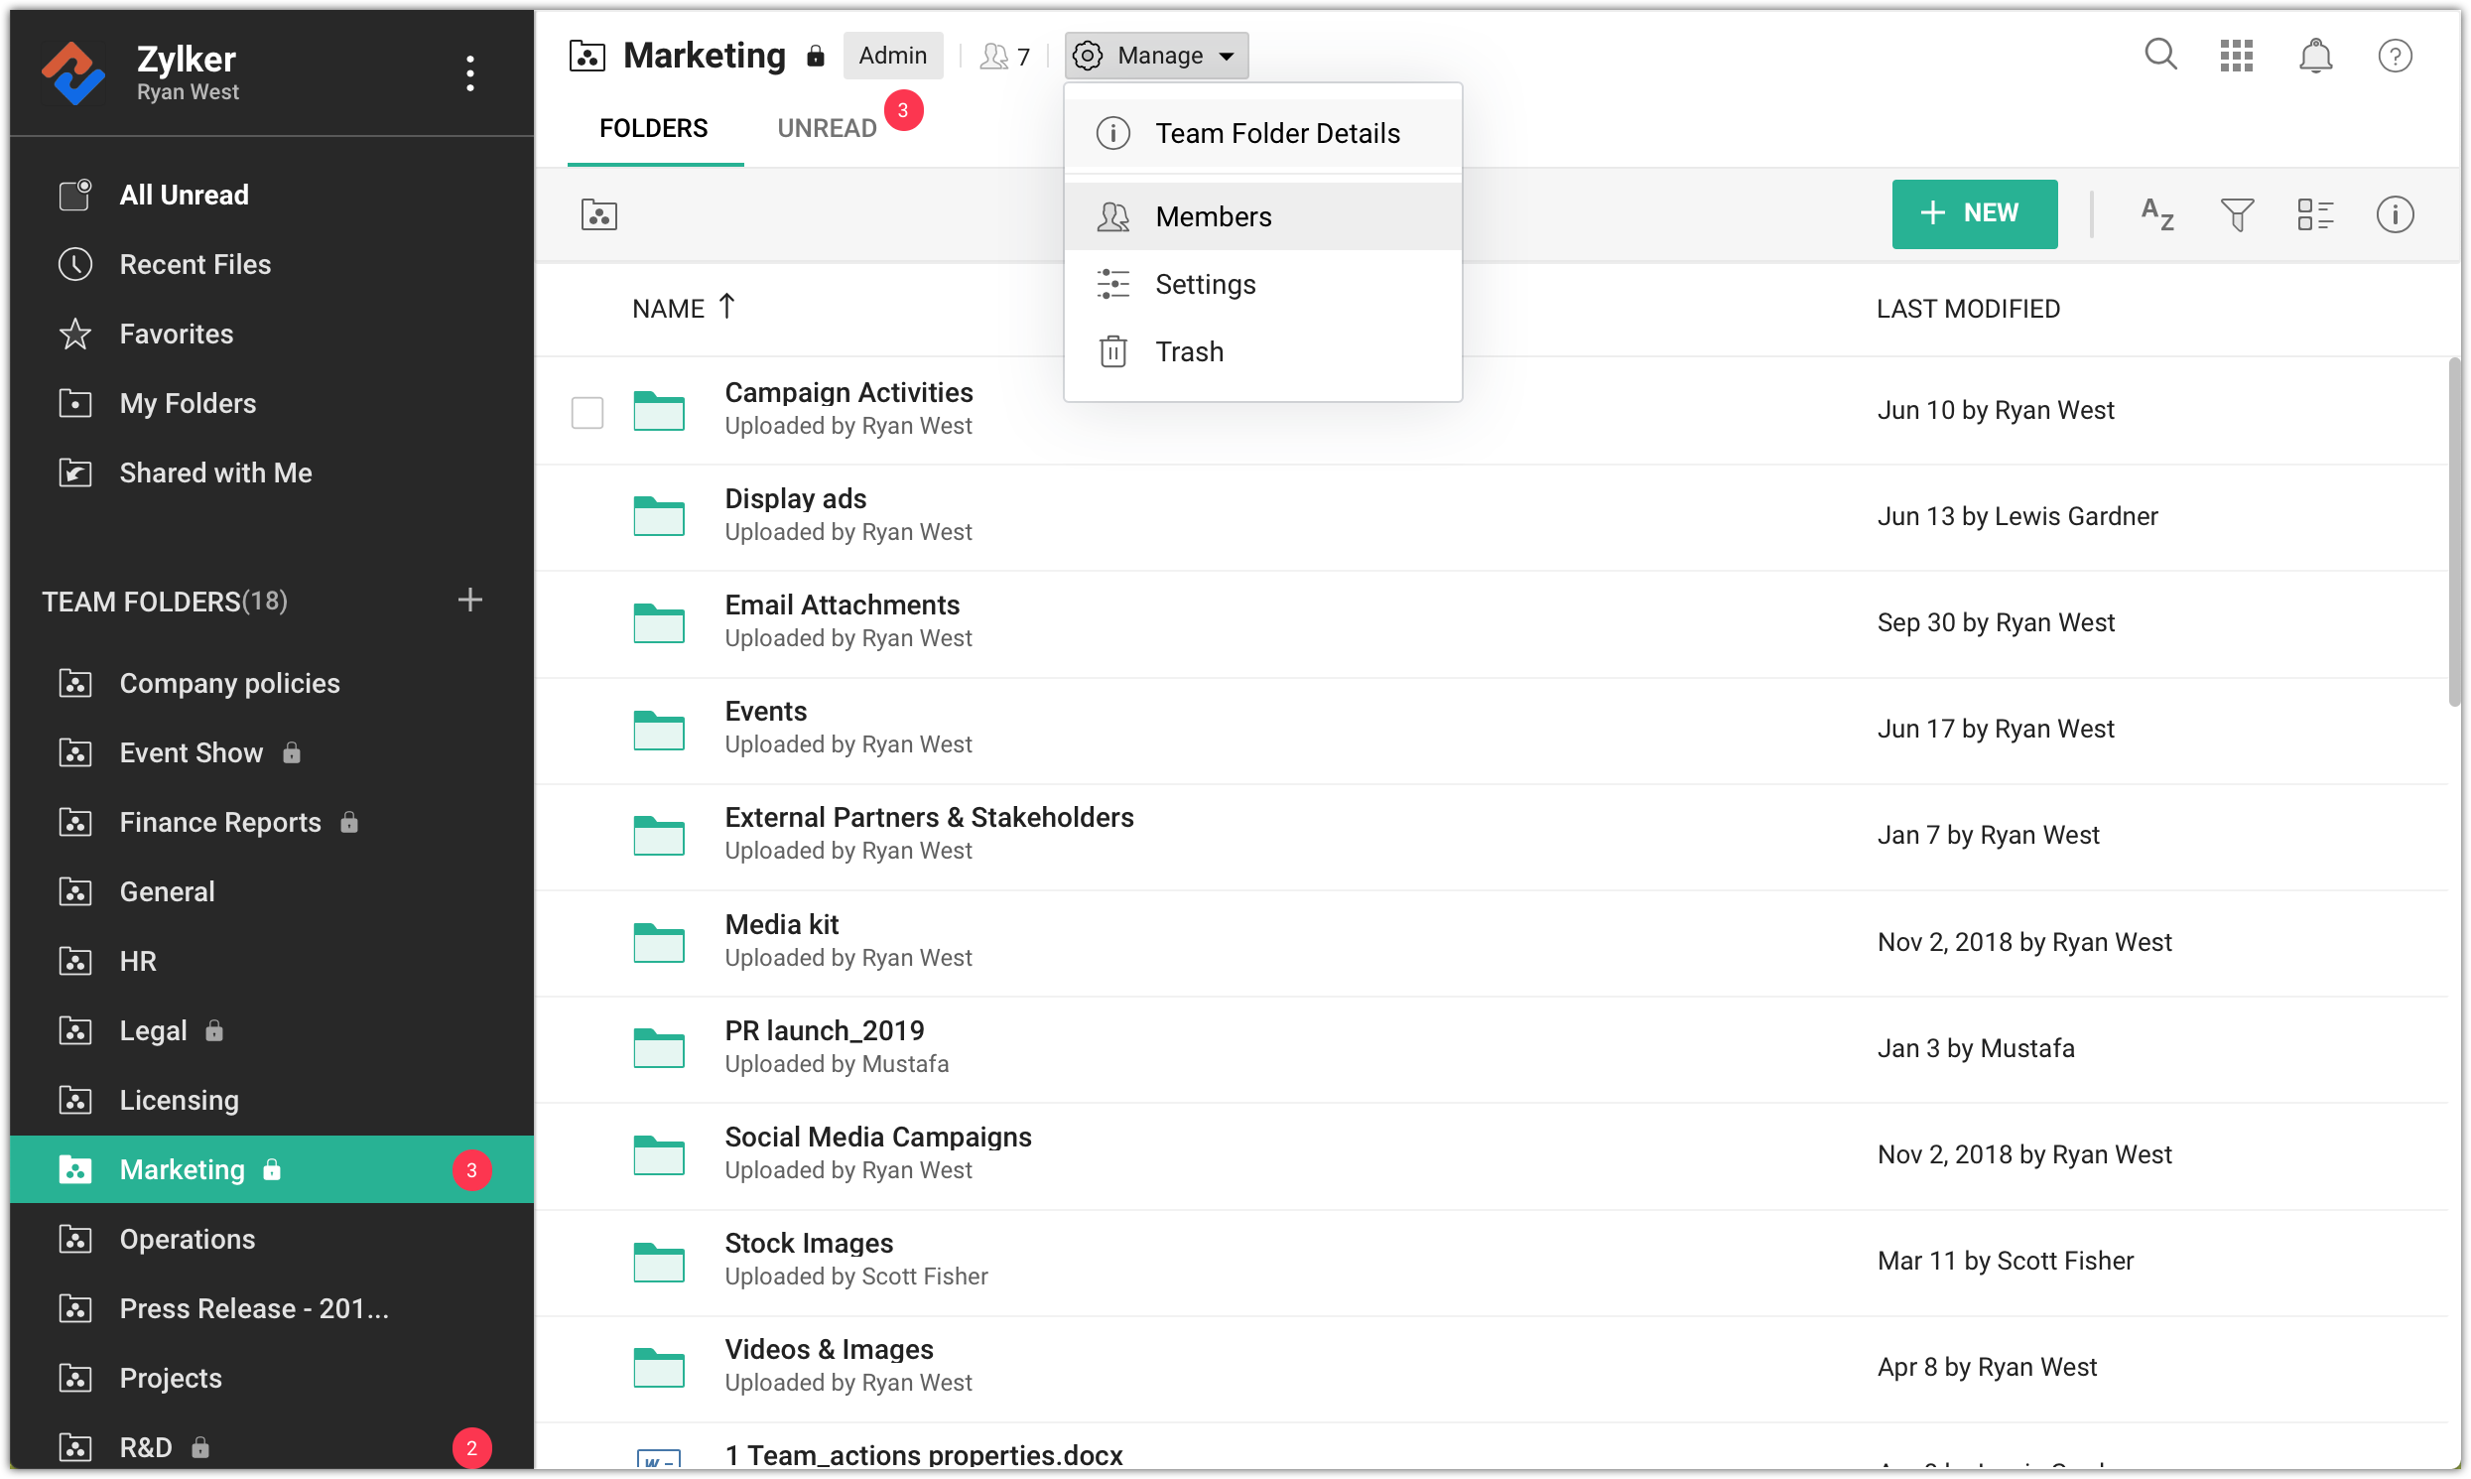Select Trash in the Manage menu

coord(1189,351)
